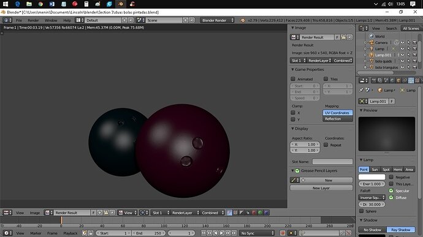
Task: Launch Microsoft Edge from taskbar
Action: coord(18,4)
